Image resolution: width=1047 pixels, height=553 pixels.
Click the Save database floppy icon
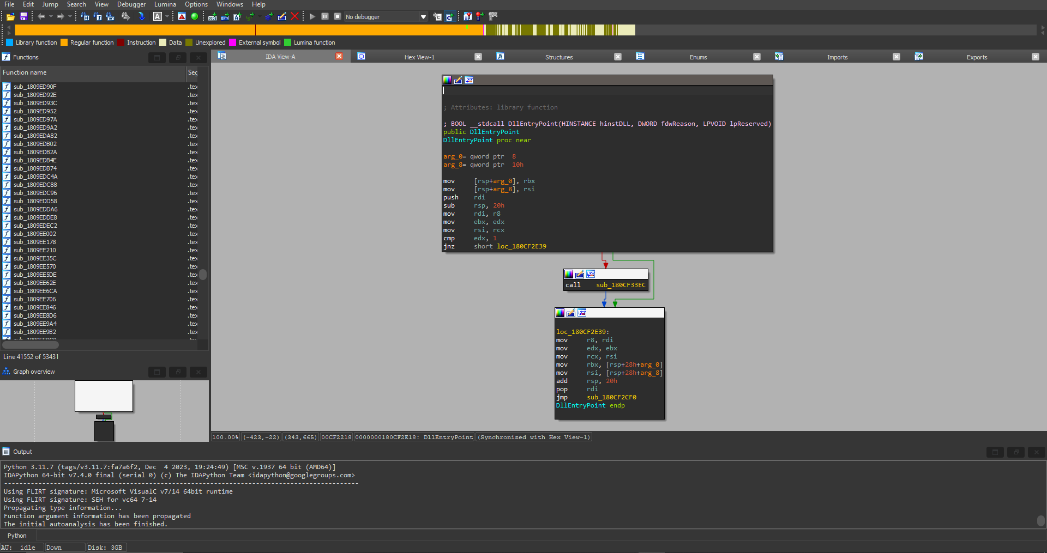click(x=23, y=17)
